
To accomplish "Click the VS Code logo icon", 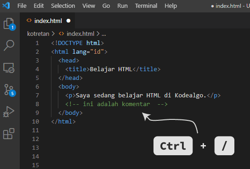I will tap(6, 6).
